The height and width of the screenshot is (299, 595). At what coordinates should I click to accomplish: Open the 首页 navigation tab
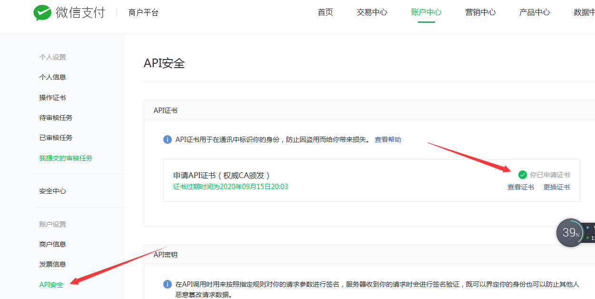(325, 12)
